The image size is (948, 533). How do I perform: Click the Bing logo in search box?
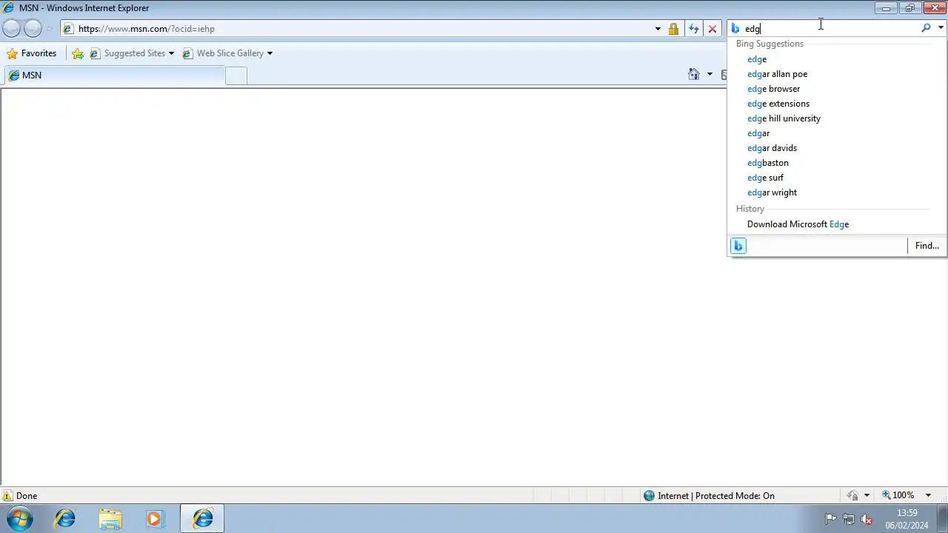(735, 28)
